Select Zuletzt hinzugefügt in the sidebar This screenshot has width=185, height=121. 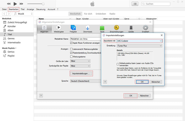point(17,22)
